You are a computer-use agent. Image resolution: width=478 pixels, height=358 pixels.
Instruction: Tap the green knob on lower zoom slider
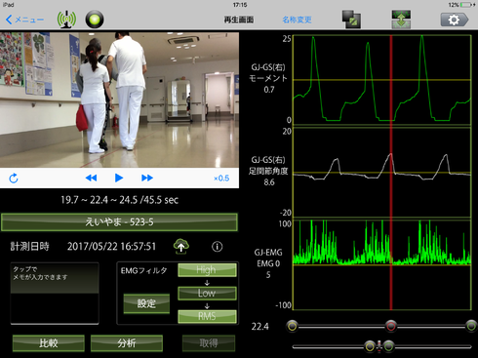388,346
